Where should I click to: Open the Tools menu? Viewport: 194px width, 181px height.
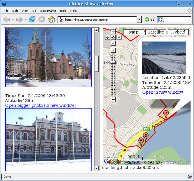[63, 11]
